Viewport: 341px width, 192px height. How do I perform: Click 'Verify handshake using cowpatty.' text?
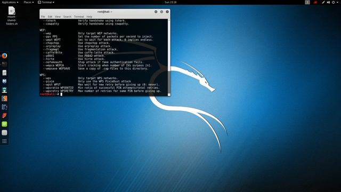[103, 23]
